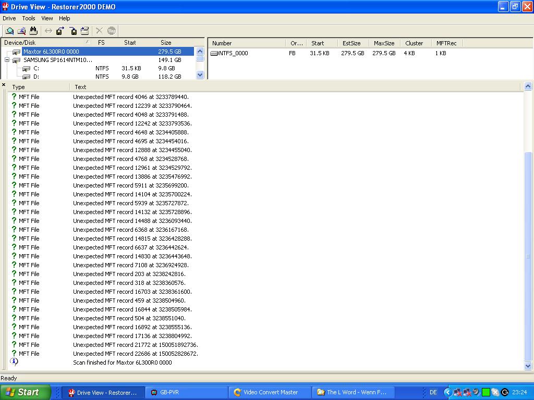This screenshot has width=534, height=400.
Task: Click the Size column header in device list
Action: point(166,43)
